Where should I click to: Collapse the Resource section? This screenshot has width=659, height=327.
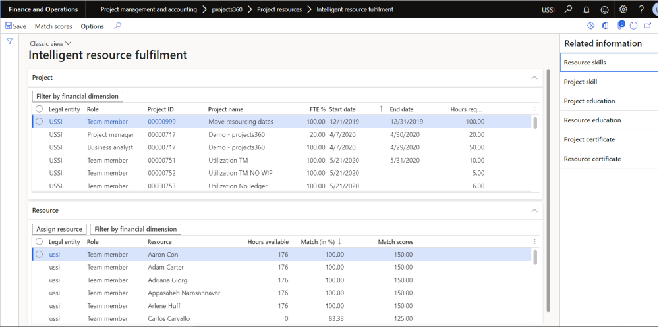pos(534,211)
